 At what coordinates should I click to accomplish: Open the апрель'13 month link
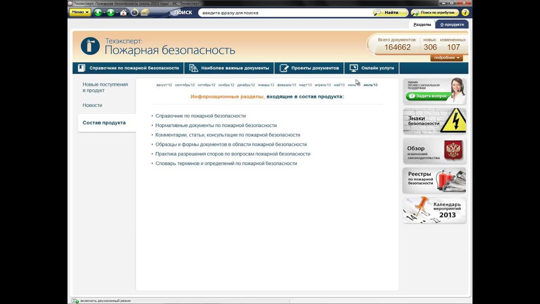tap(323, 85)
